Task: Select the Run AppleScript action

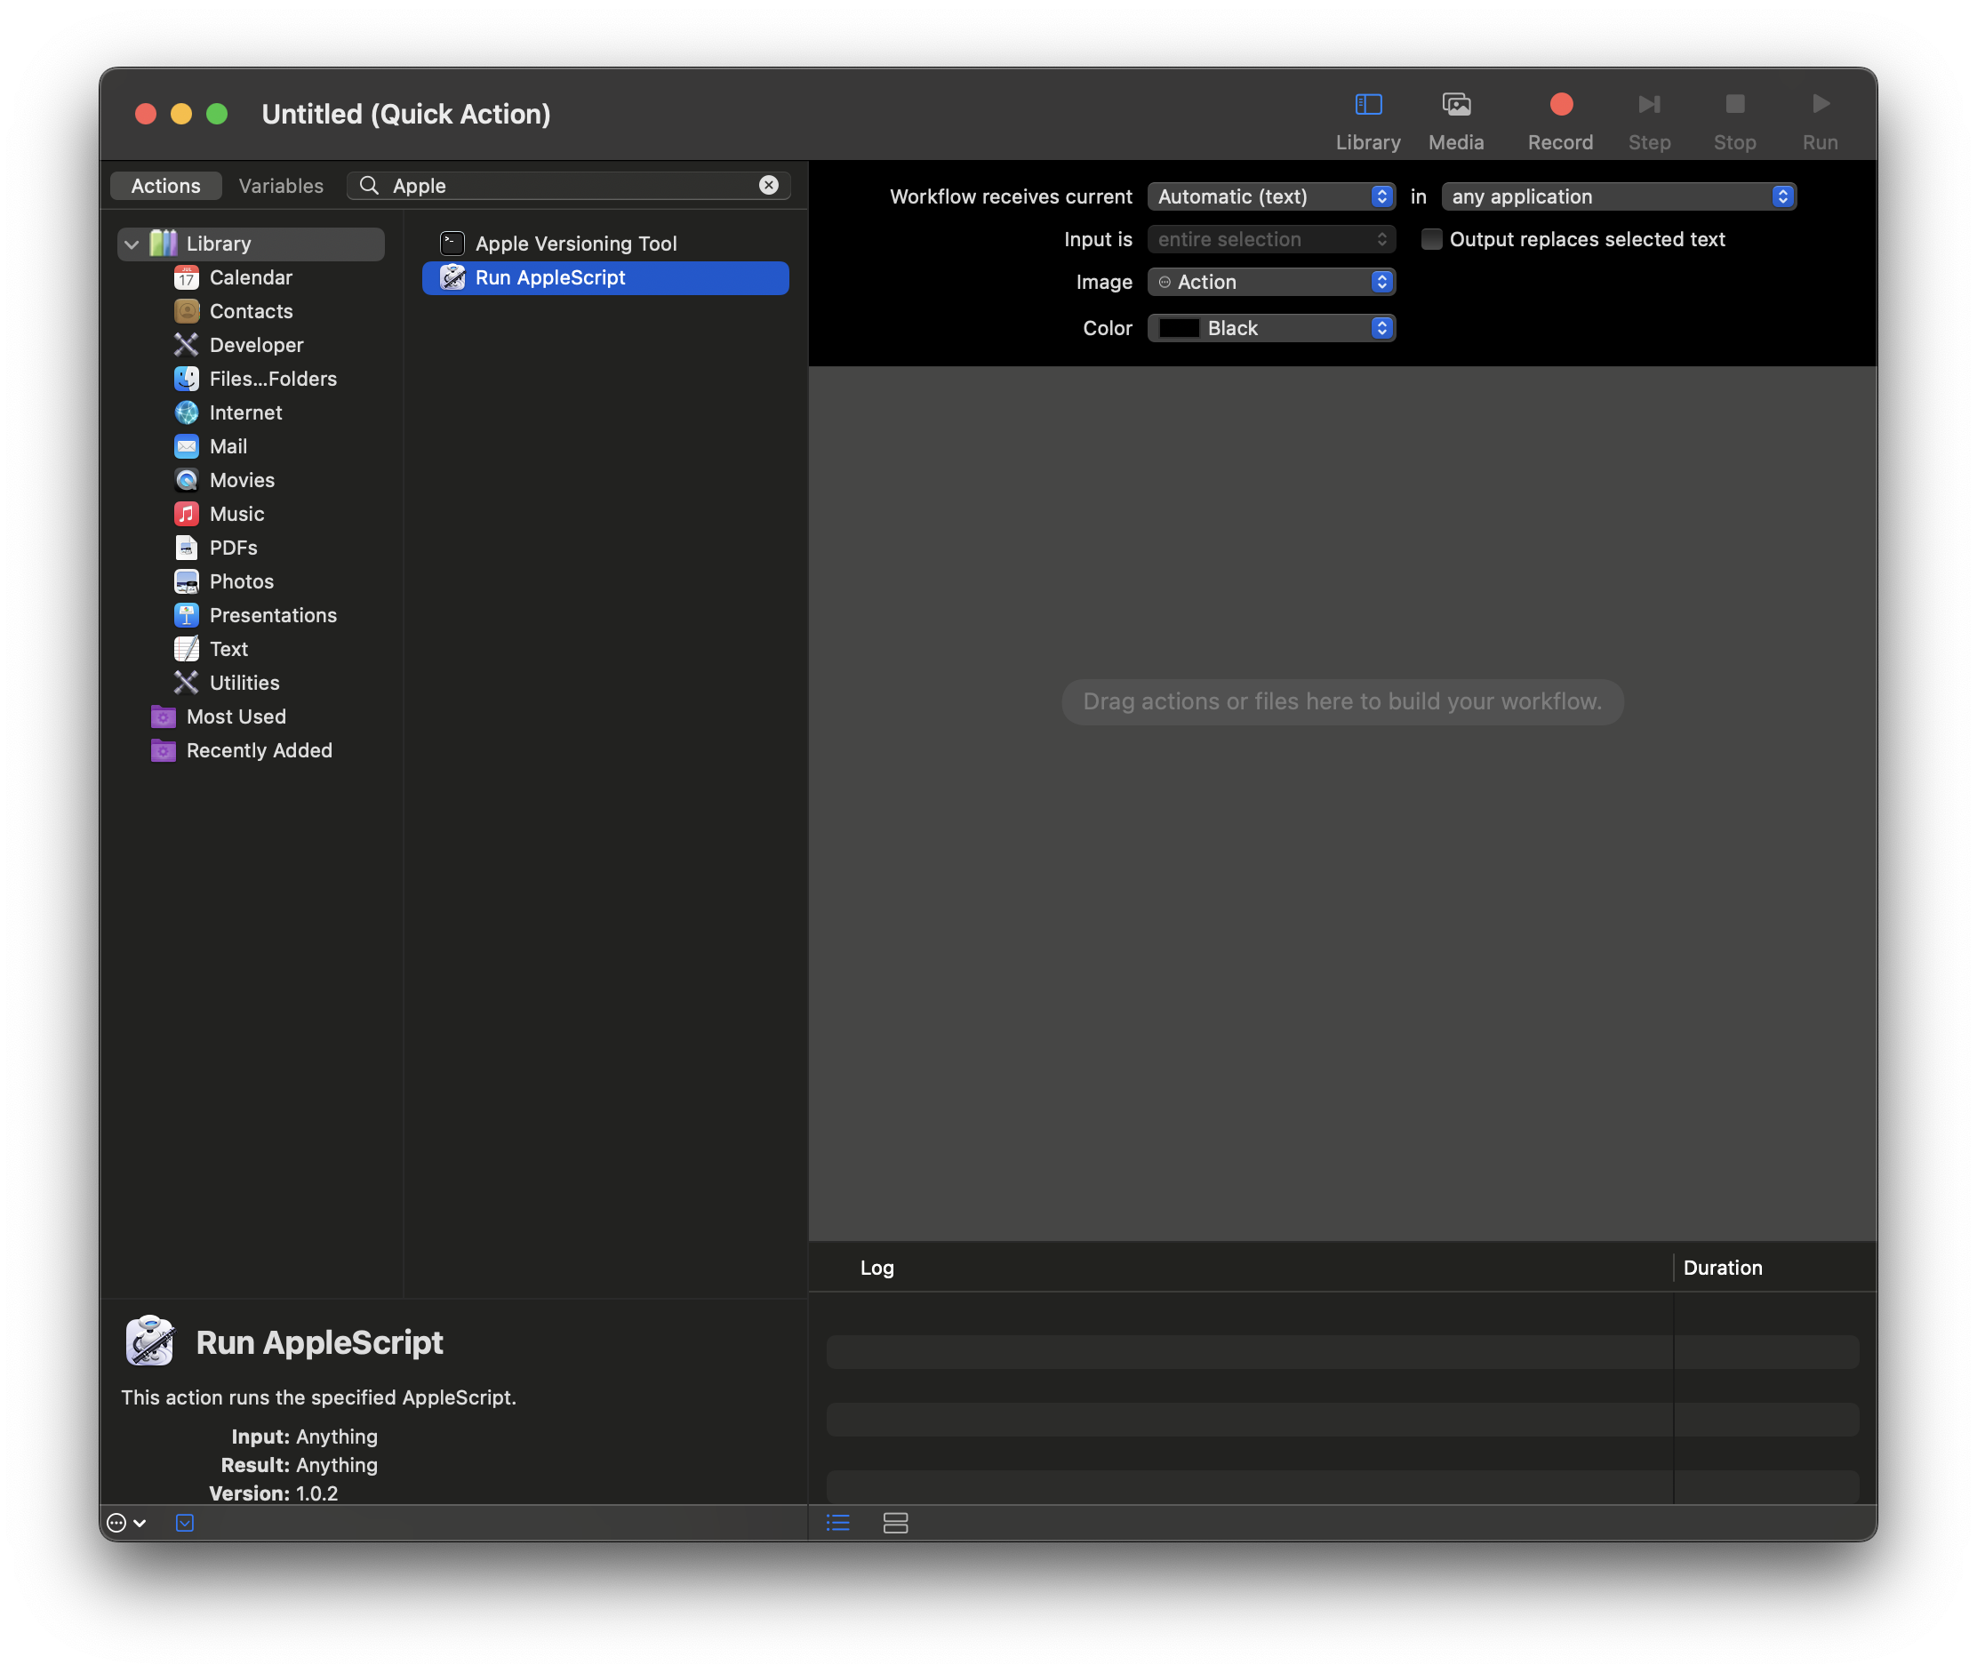Action: pyautogui.click(x=605, y=278)
